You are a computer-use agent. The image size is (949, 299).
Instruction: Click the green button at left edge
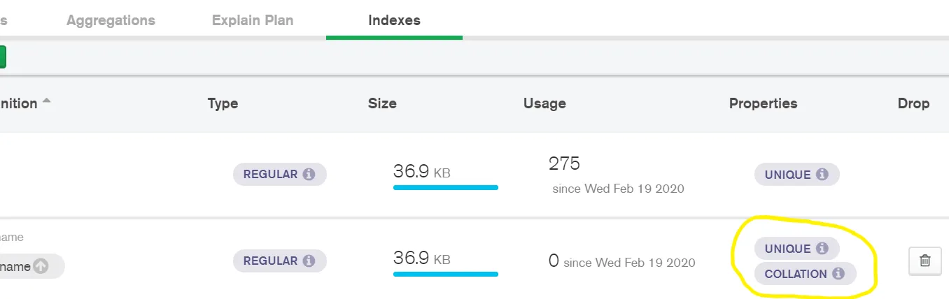[2, 57]
